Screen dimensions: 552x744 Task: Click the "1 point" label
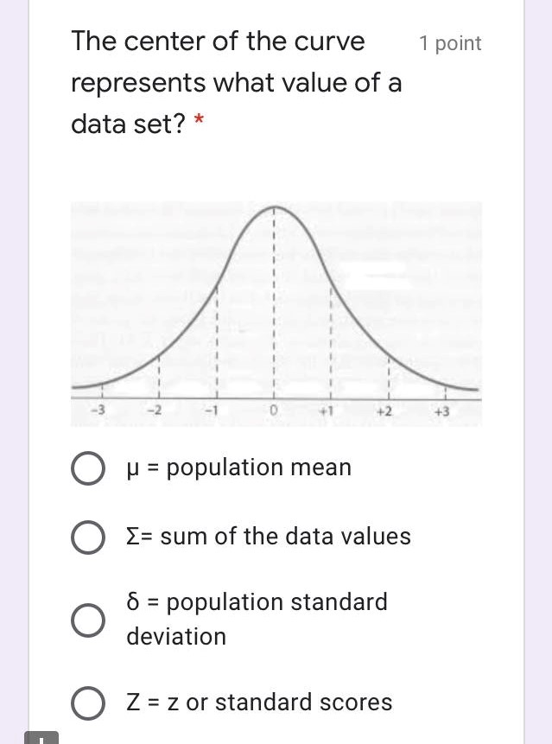pos(450,42)
